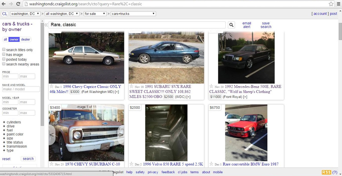The height and width of the screenshot is (176, 342).
Task: Expand the type filter
Action: pos(8,150)
